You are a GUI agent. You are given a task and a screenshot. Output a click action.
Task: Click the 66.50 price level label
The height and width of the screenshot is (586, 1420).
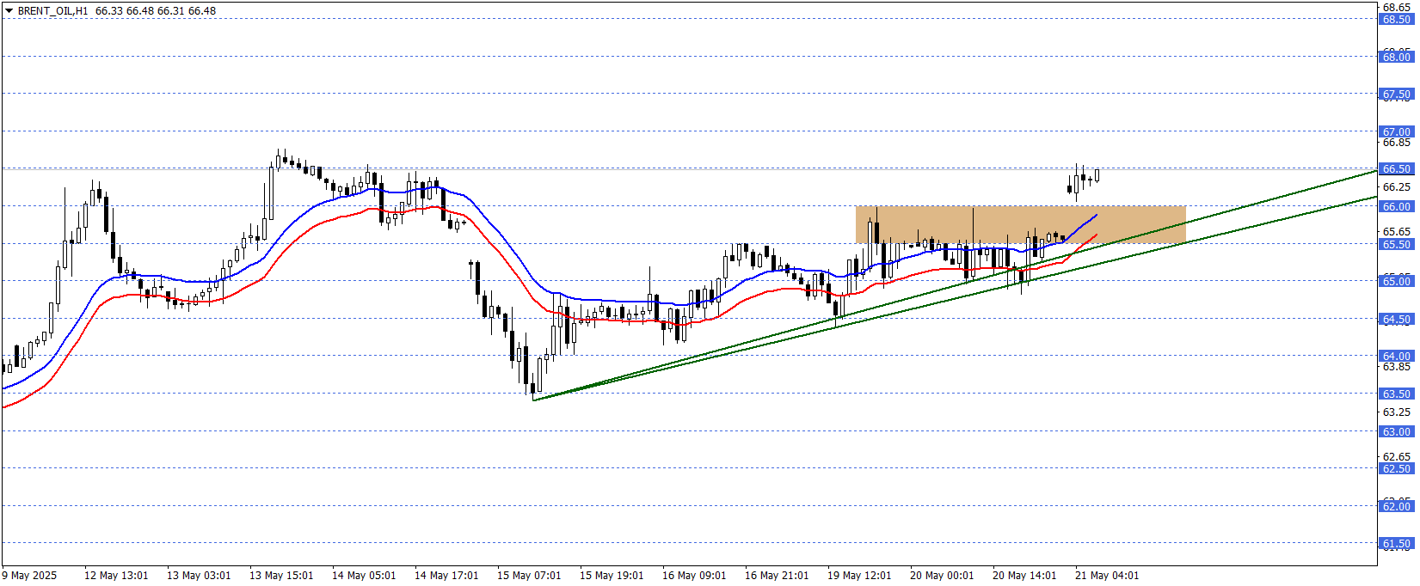click(x=1396, y=169)
